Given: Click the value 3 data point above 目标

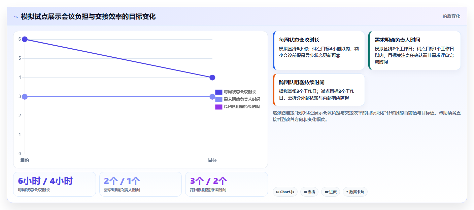Looking at the screenshot, I should pos(212,97).
